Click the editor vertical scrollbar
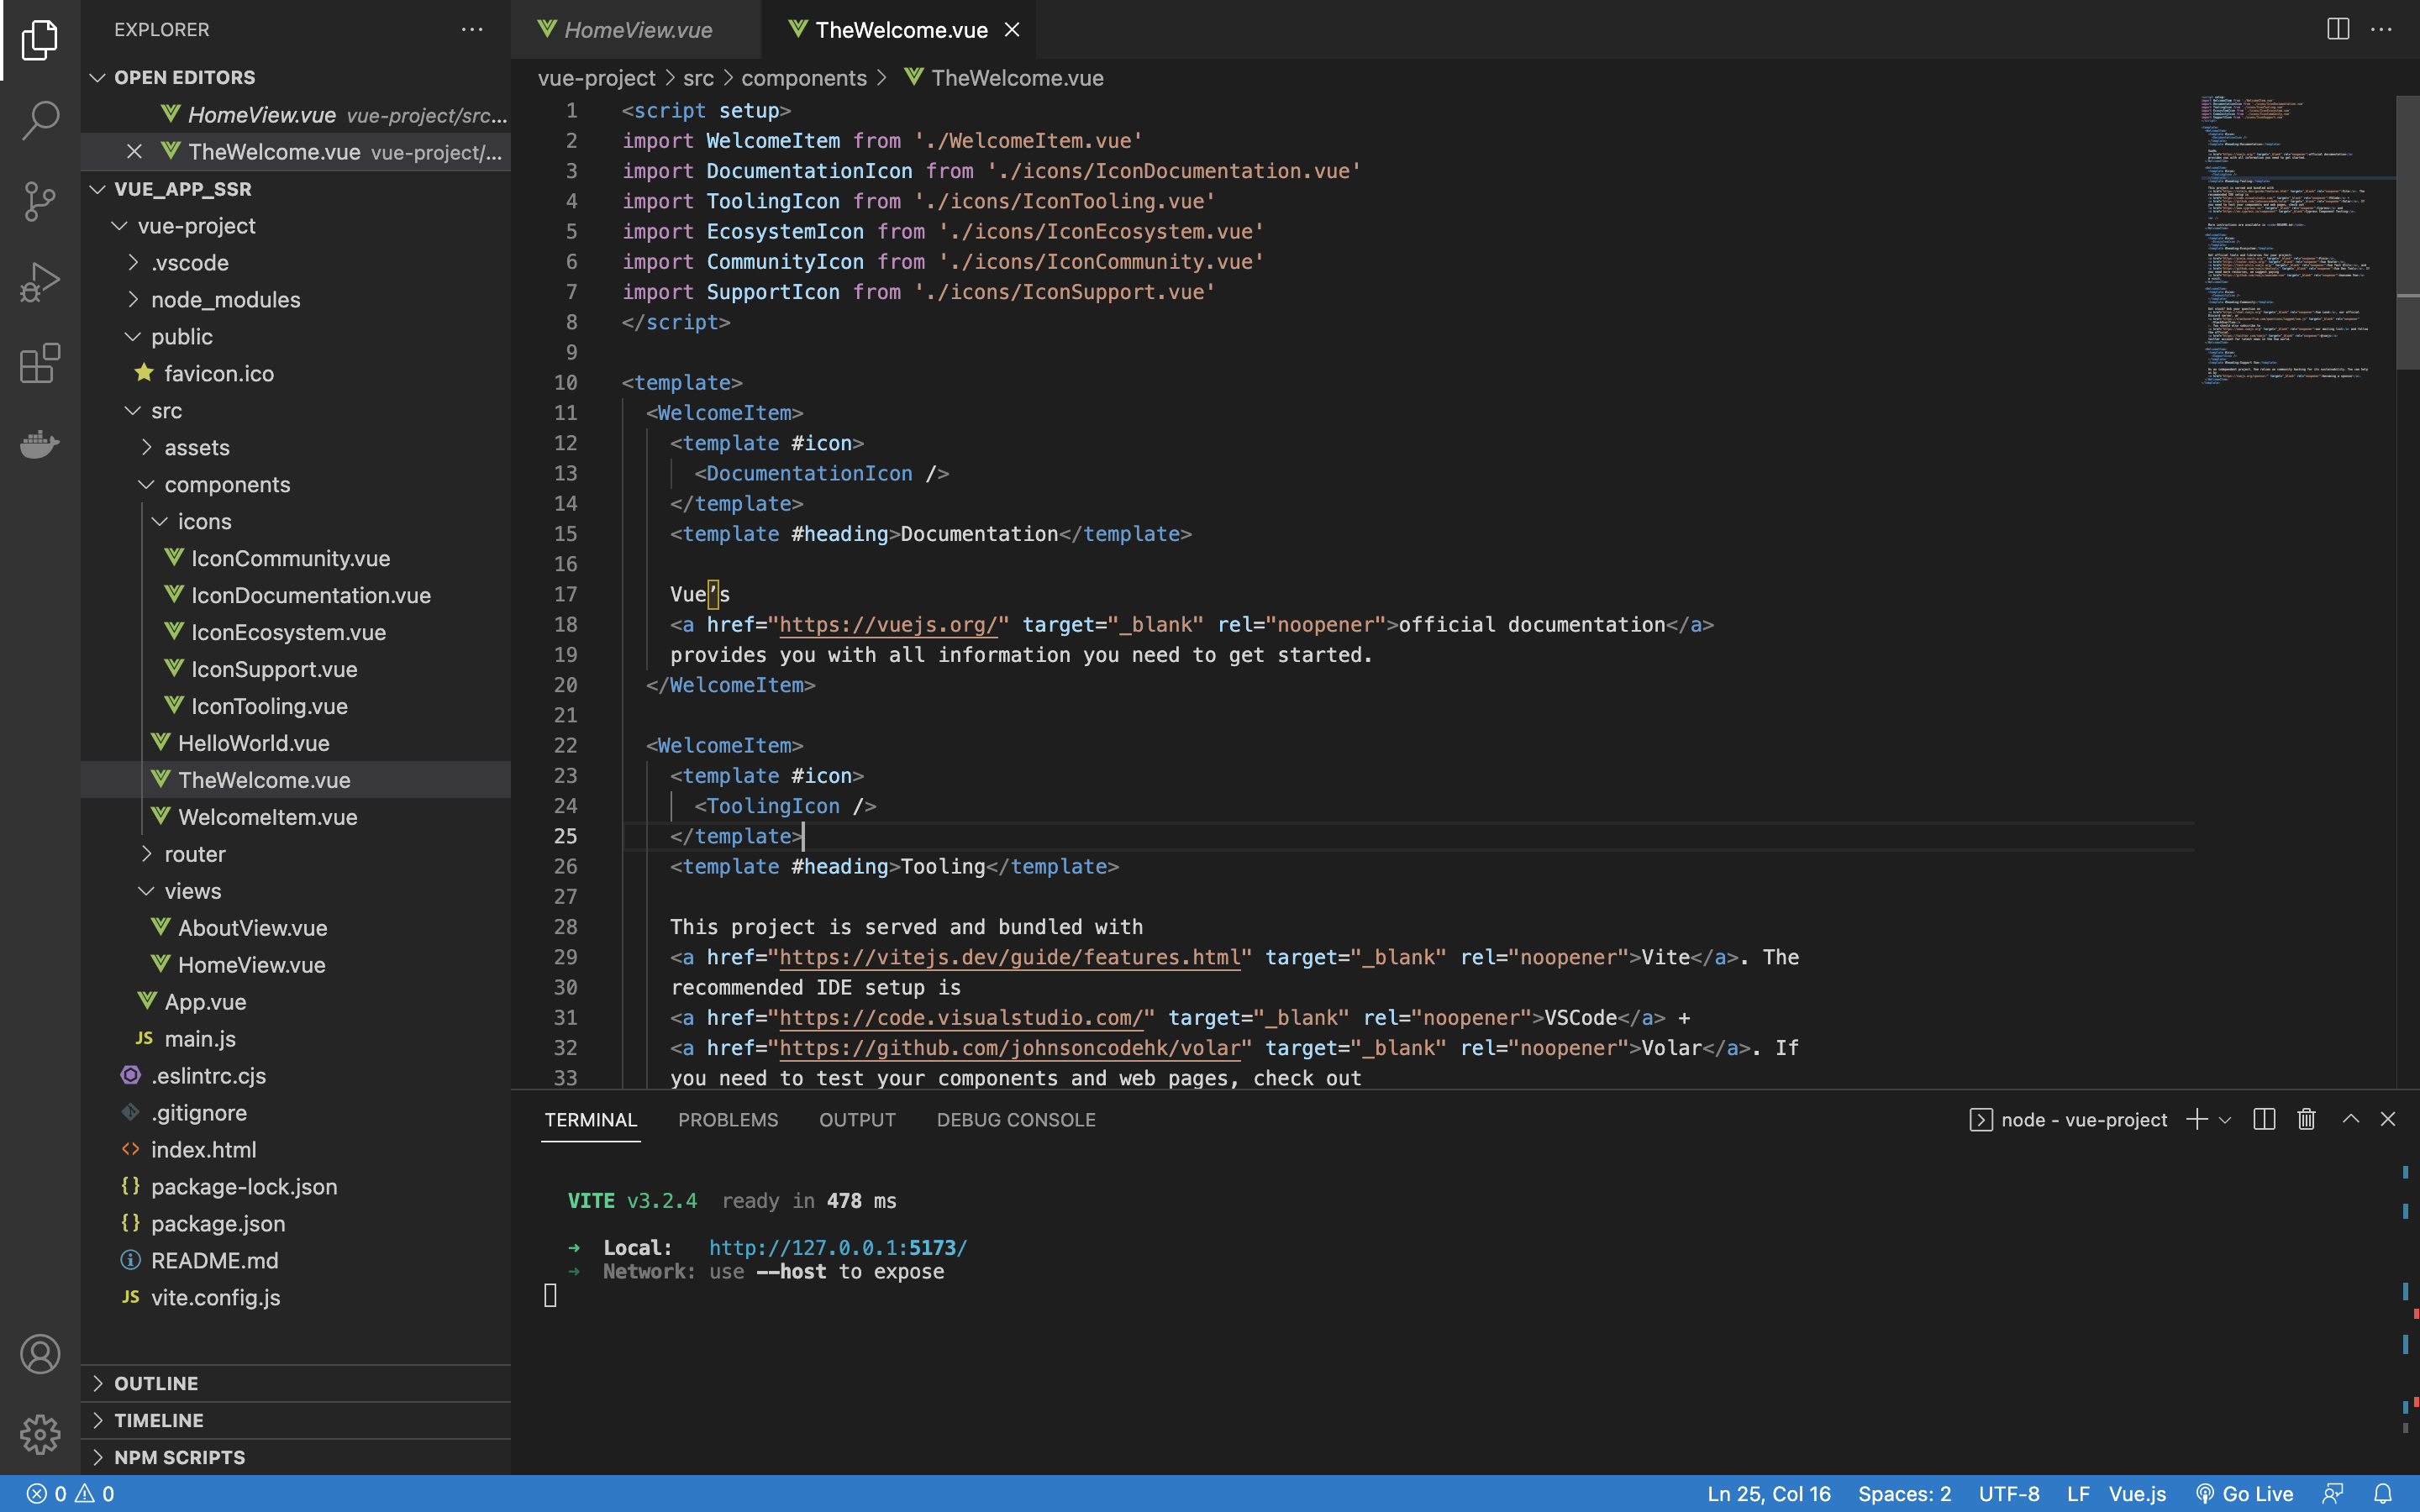 pos(2407,232)
